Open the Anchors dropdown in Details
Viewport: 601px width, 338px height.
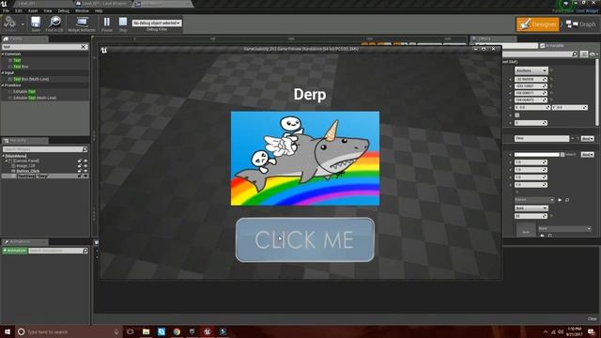[531, 71]
